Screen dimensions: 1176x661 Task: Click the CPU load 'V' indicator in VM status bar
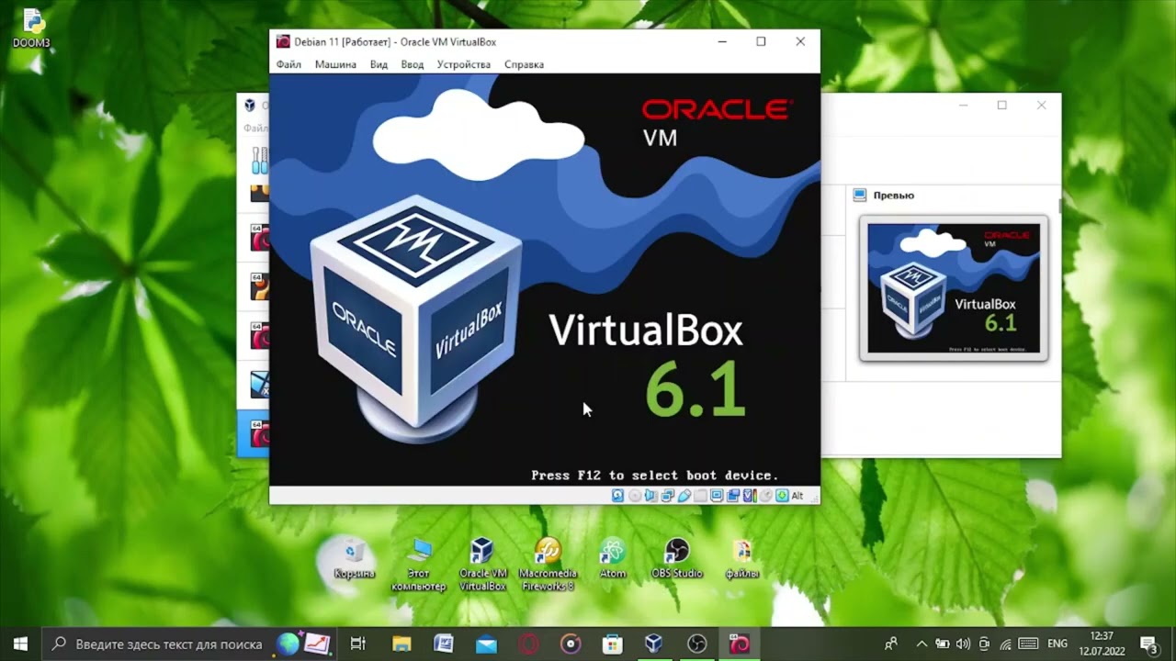click(750, 496)
